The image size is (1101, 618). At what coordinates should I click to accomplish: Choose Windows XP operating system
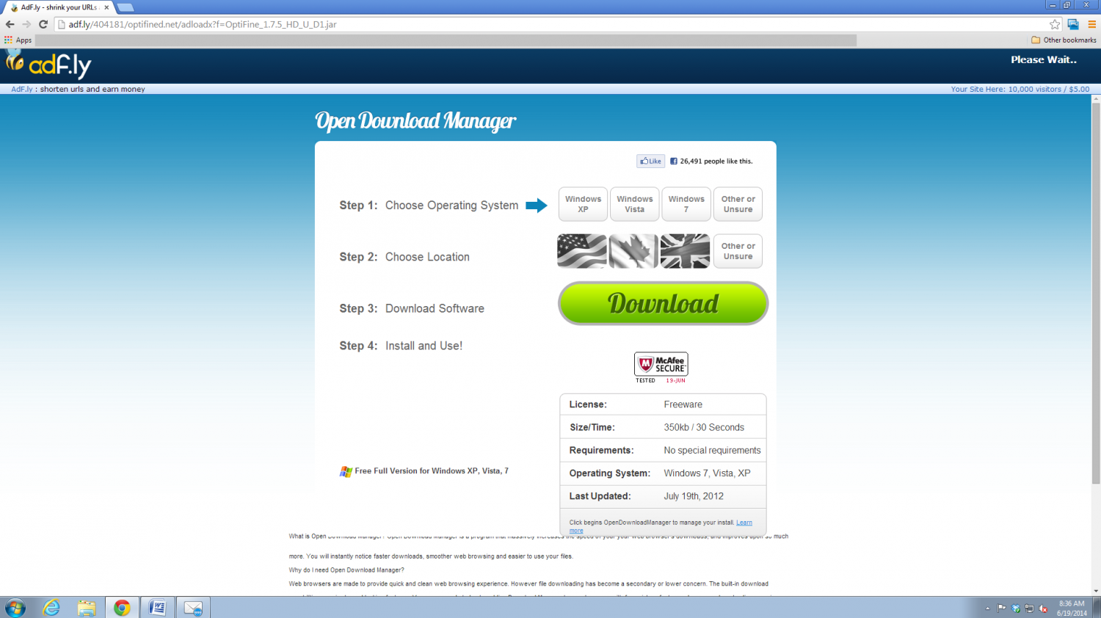pyautogui.click(x=583, y=204)
